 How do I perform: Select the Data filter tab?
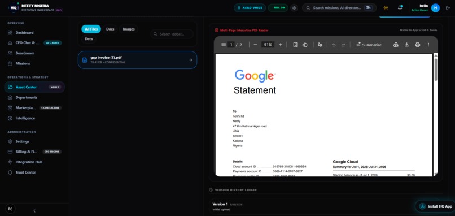89,38
